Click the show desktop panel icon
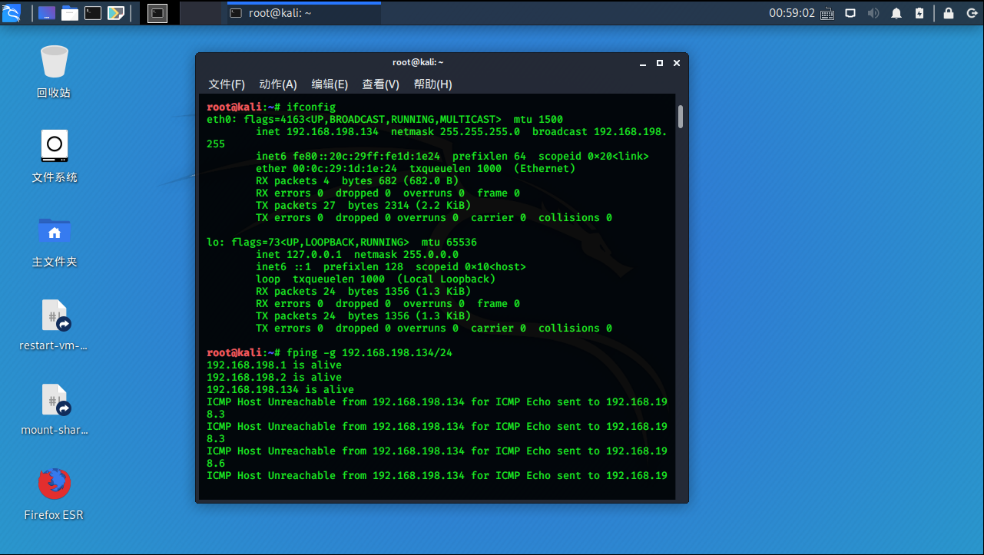Screen dimensions: 984x555 tap(46, 13)
